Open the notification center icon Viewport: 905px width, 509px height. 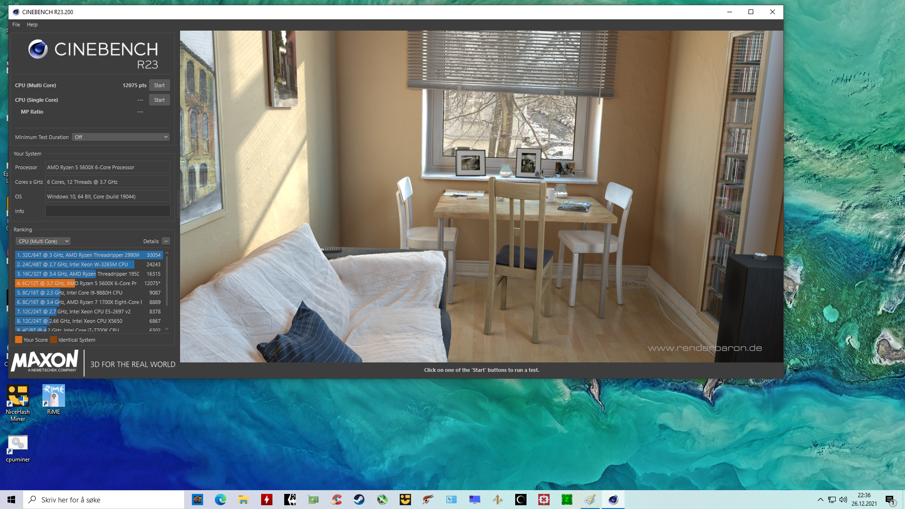pos(890,500)
